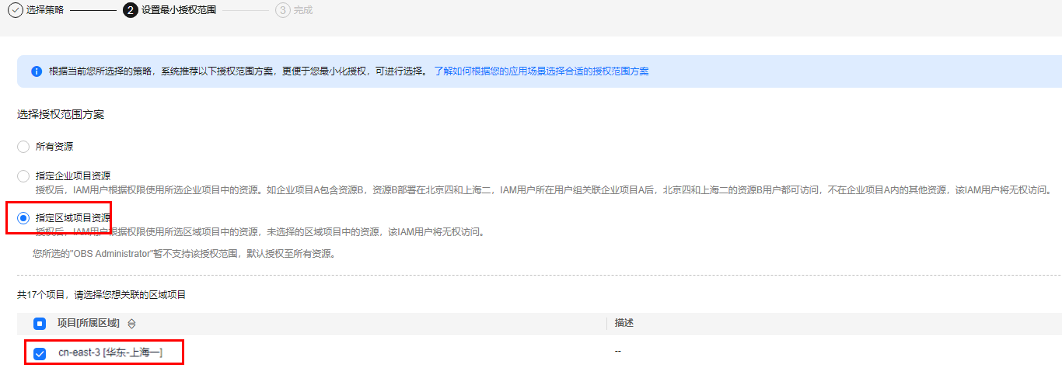Click the 项目[所属区域] column header
The image size is (1062, 368).
(88, 323)
